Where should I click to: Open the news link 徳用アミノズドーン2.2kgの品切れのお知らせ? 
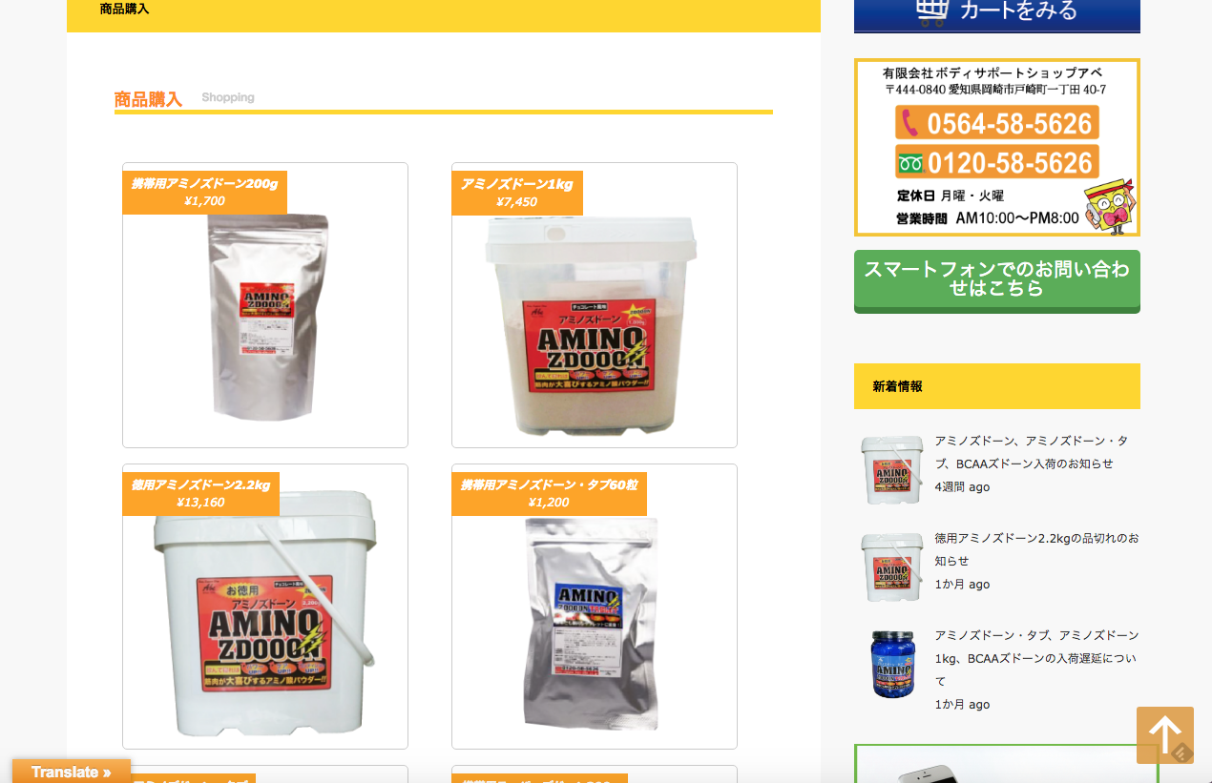coord(1036,549)
